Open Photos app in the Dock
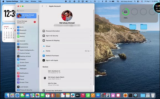 pyautogui.click(x=37, y=95)
